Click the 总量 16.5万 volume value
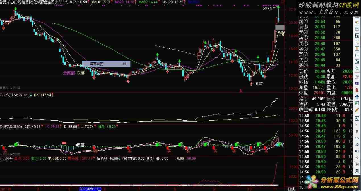Screen dimensions: 361x191 click(319, 88)
